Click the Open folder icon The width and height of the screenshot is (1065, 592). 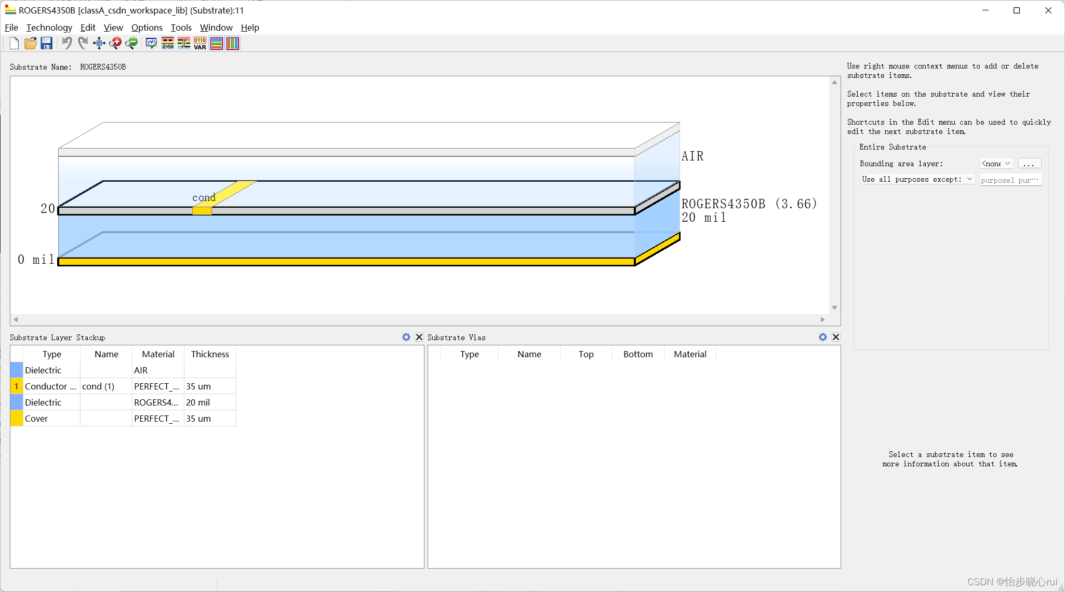click(x=31, y=44)
